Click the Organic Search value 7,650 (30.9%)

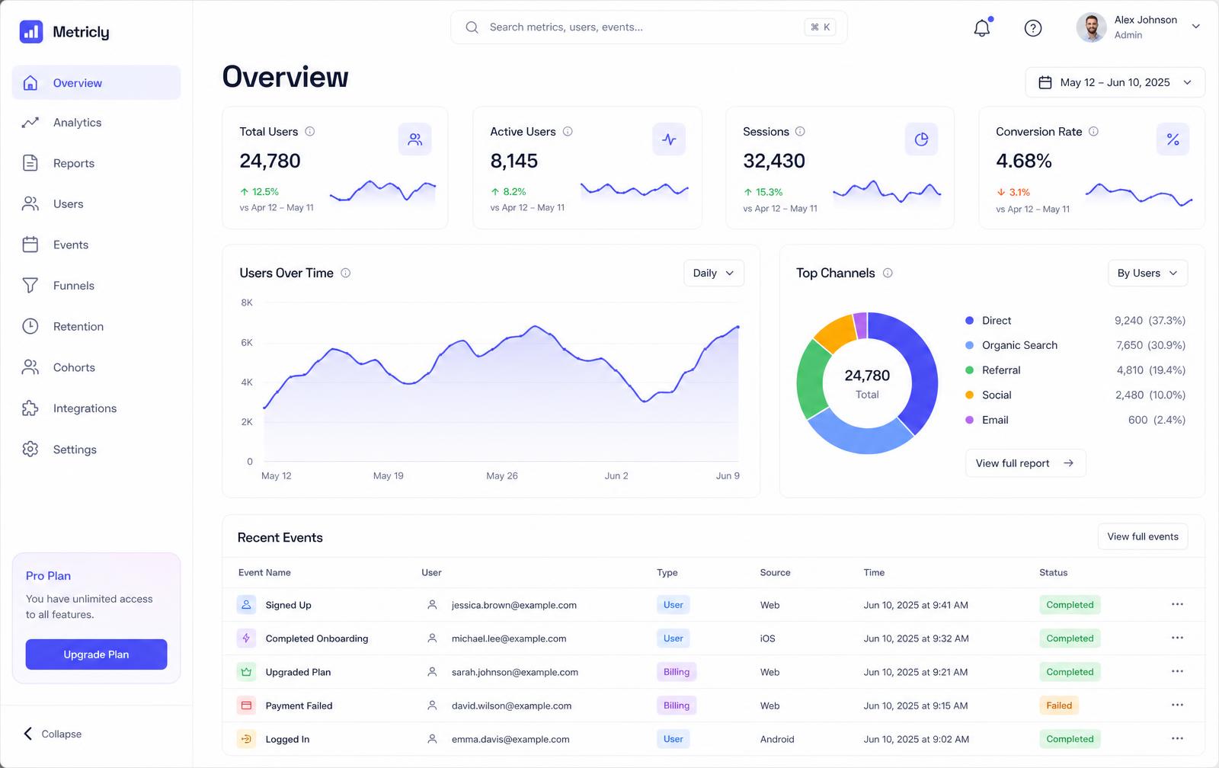[x=1150, y=345]
